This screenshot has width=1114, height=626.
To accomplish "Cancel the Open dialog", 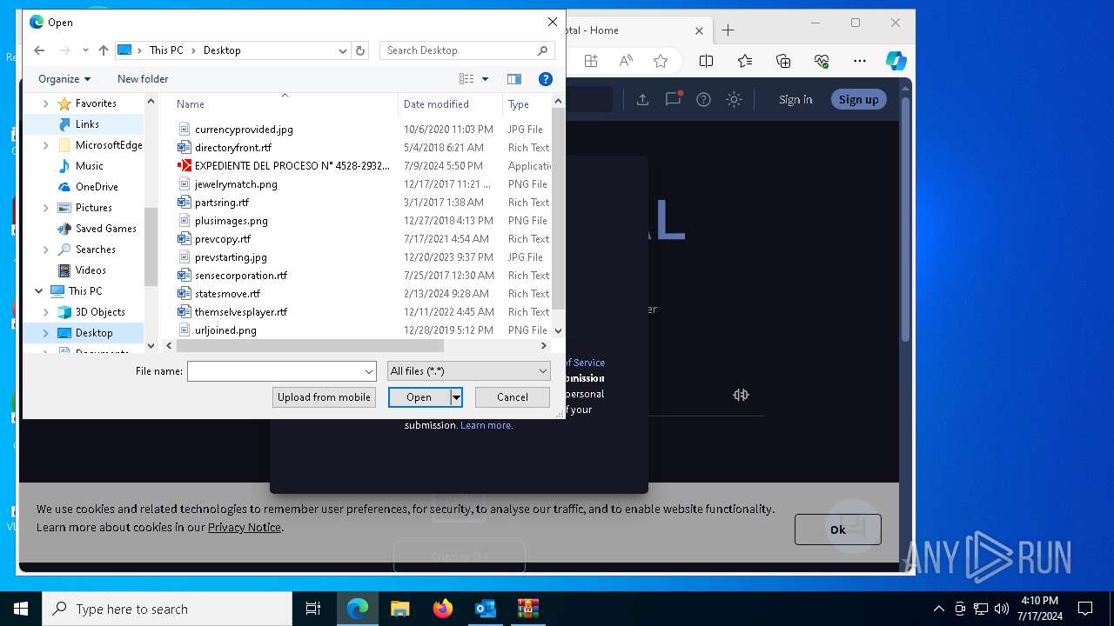I will coord(513,397).
